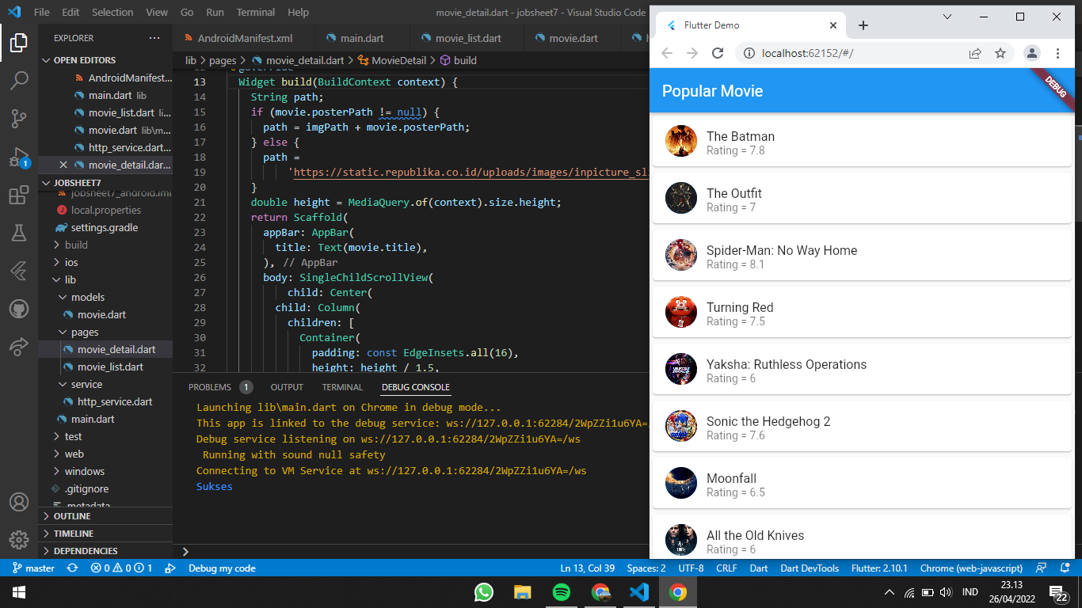1082x608 pixels.
Task: Click the Flutter 2.10.1 version indicator
Action: coord(879,568)
